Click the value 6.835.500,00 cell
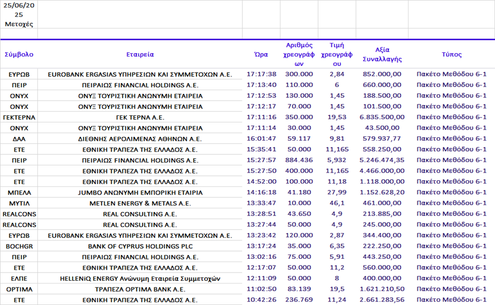The height and width of the screenshot is (305, 495). (382, 117)
